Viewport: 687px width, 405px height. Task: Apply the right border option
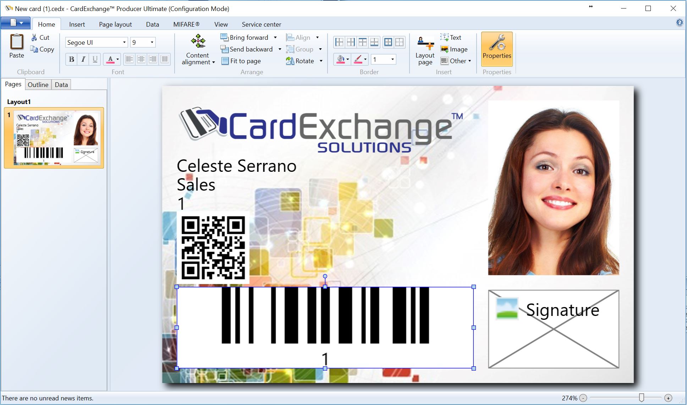coord(351,42)
